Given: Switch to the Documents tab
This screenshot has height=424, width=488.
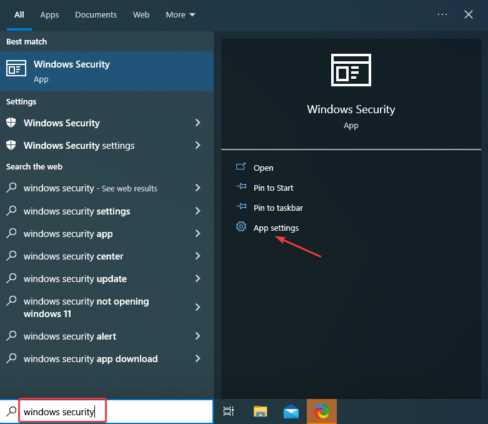Looking at the screenshot, I should (96, 14).
